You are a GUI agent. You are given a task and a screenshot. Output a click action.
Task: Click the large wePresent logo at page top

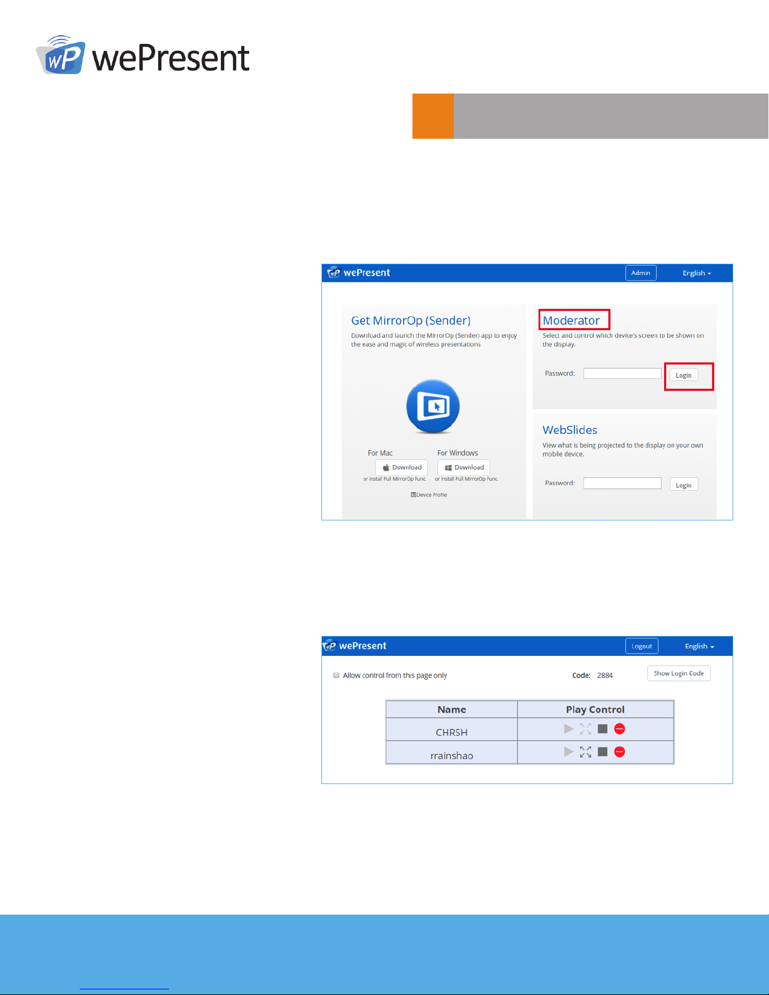coord(143,55)
